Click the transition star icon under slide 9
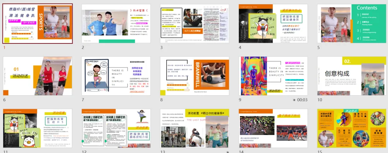The width and height of the screenshot is (388, 153). tap(294, 100)
